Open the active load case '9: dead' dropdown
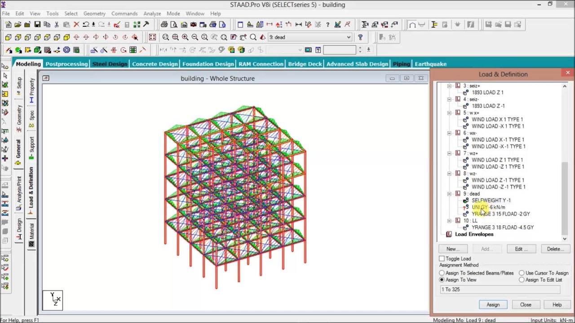The width and height of the screenshot is (575, 323). click(x=349, y=37)
